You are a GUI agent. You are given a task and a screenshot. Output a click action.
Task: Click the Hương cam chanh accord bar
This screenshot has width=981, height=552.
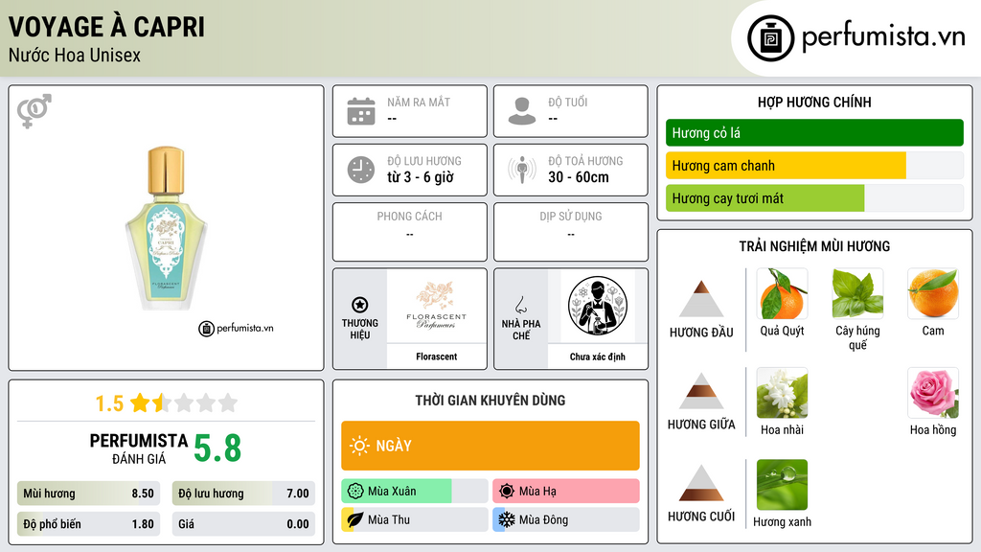pyautogui.click(x=814, y=165)
